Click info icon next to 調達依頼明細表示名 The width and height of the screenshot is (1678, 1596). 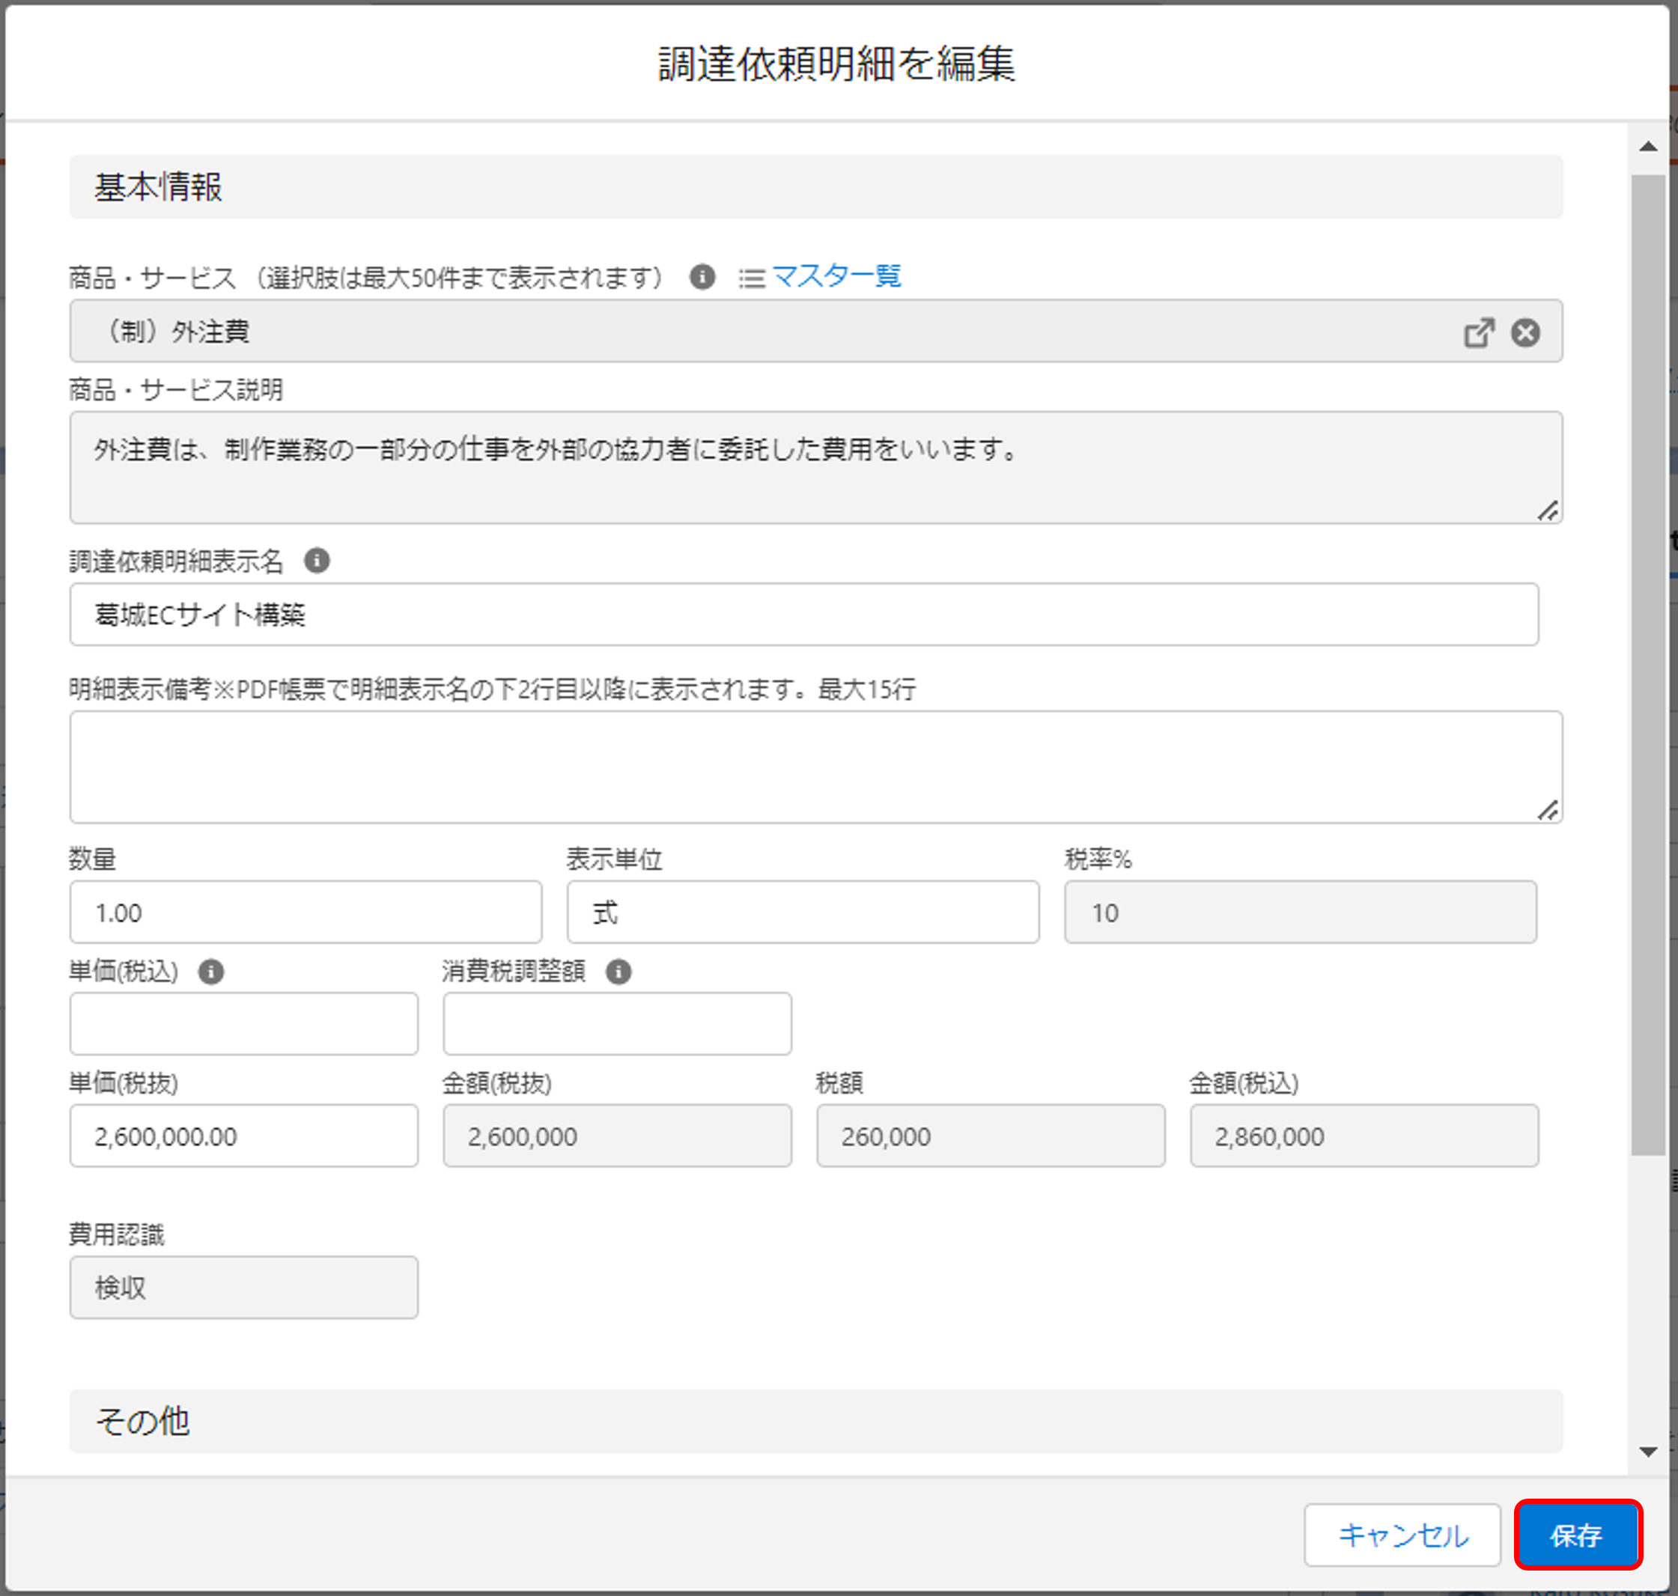317,561
